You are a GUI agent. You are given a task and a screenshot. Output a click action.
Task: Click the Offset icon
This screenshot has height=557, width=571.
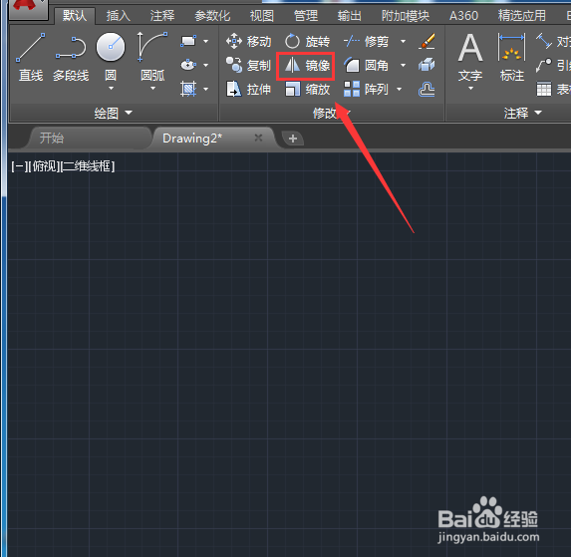[x=427, y=89]
